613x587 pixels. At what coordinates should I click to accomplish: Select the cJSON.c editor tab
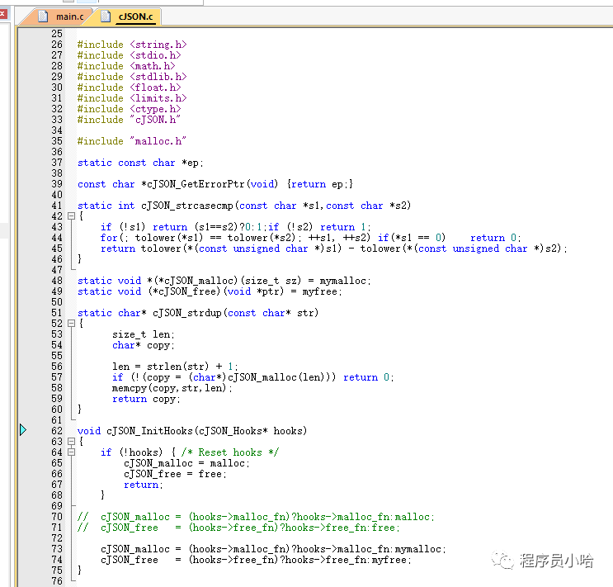[x=134, y=17]
